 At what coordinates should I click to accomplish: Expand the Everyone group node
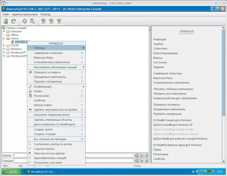pyautogui.click(x=4, y=31)
